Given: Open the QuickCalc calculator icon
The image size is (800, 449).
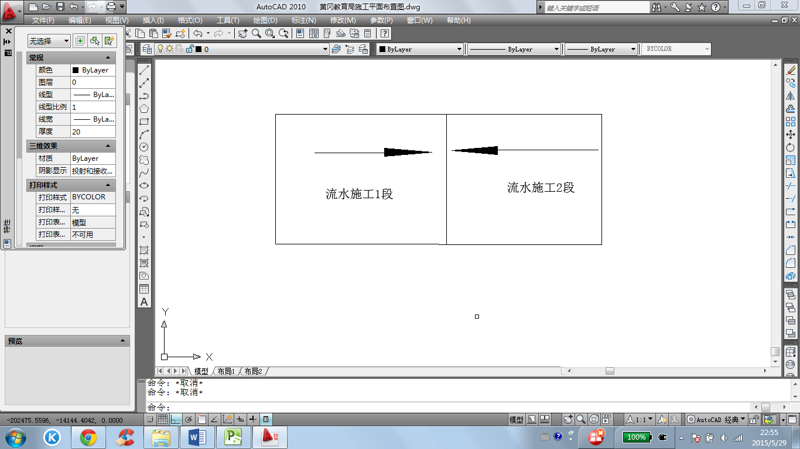Looking at the screenshot, I should (368, 33).
